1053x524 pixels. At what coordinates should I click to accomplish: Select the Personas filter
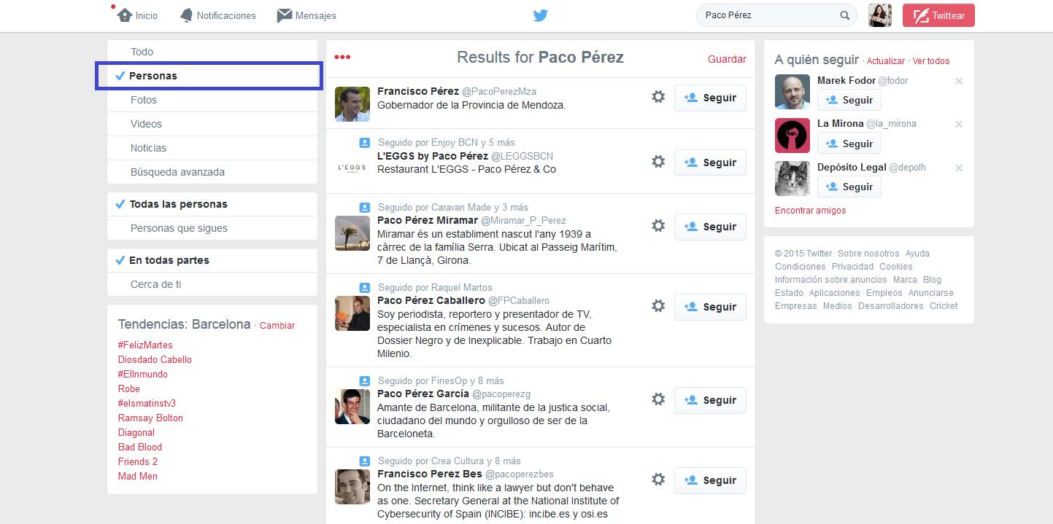click(153, 76)
